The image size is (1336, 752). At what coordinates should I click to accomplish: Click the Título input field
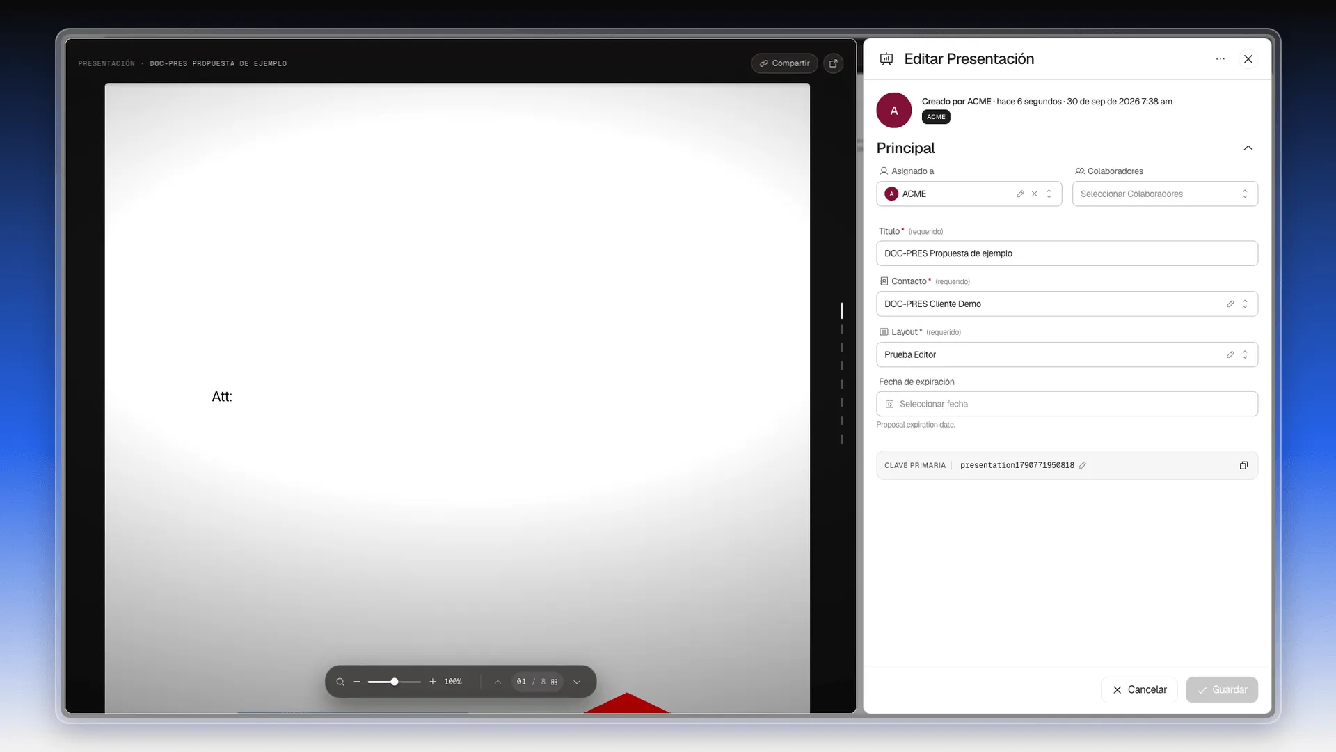click(1067, 253)
